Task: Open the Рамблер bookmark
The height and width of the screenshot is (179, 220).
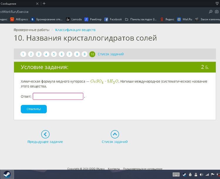Action: [93, 19]
